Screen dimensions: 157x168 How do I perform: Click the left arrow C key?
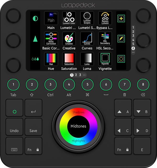coord(123,127)
